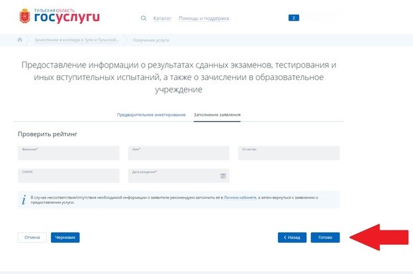Screen dimensions: 413x274
Task: Switch to Предварительное анкетирование tab
Action: [151, 115]
